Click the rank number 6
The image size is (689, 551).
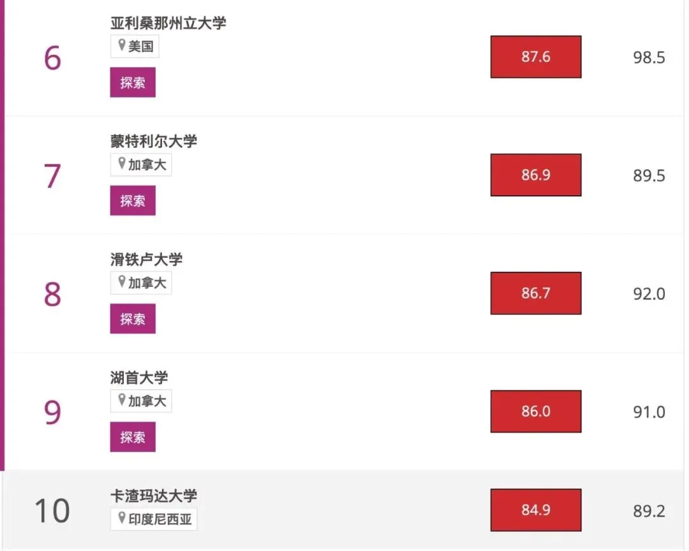52,59
